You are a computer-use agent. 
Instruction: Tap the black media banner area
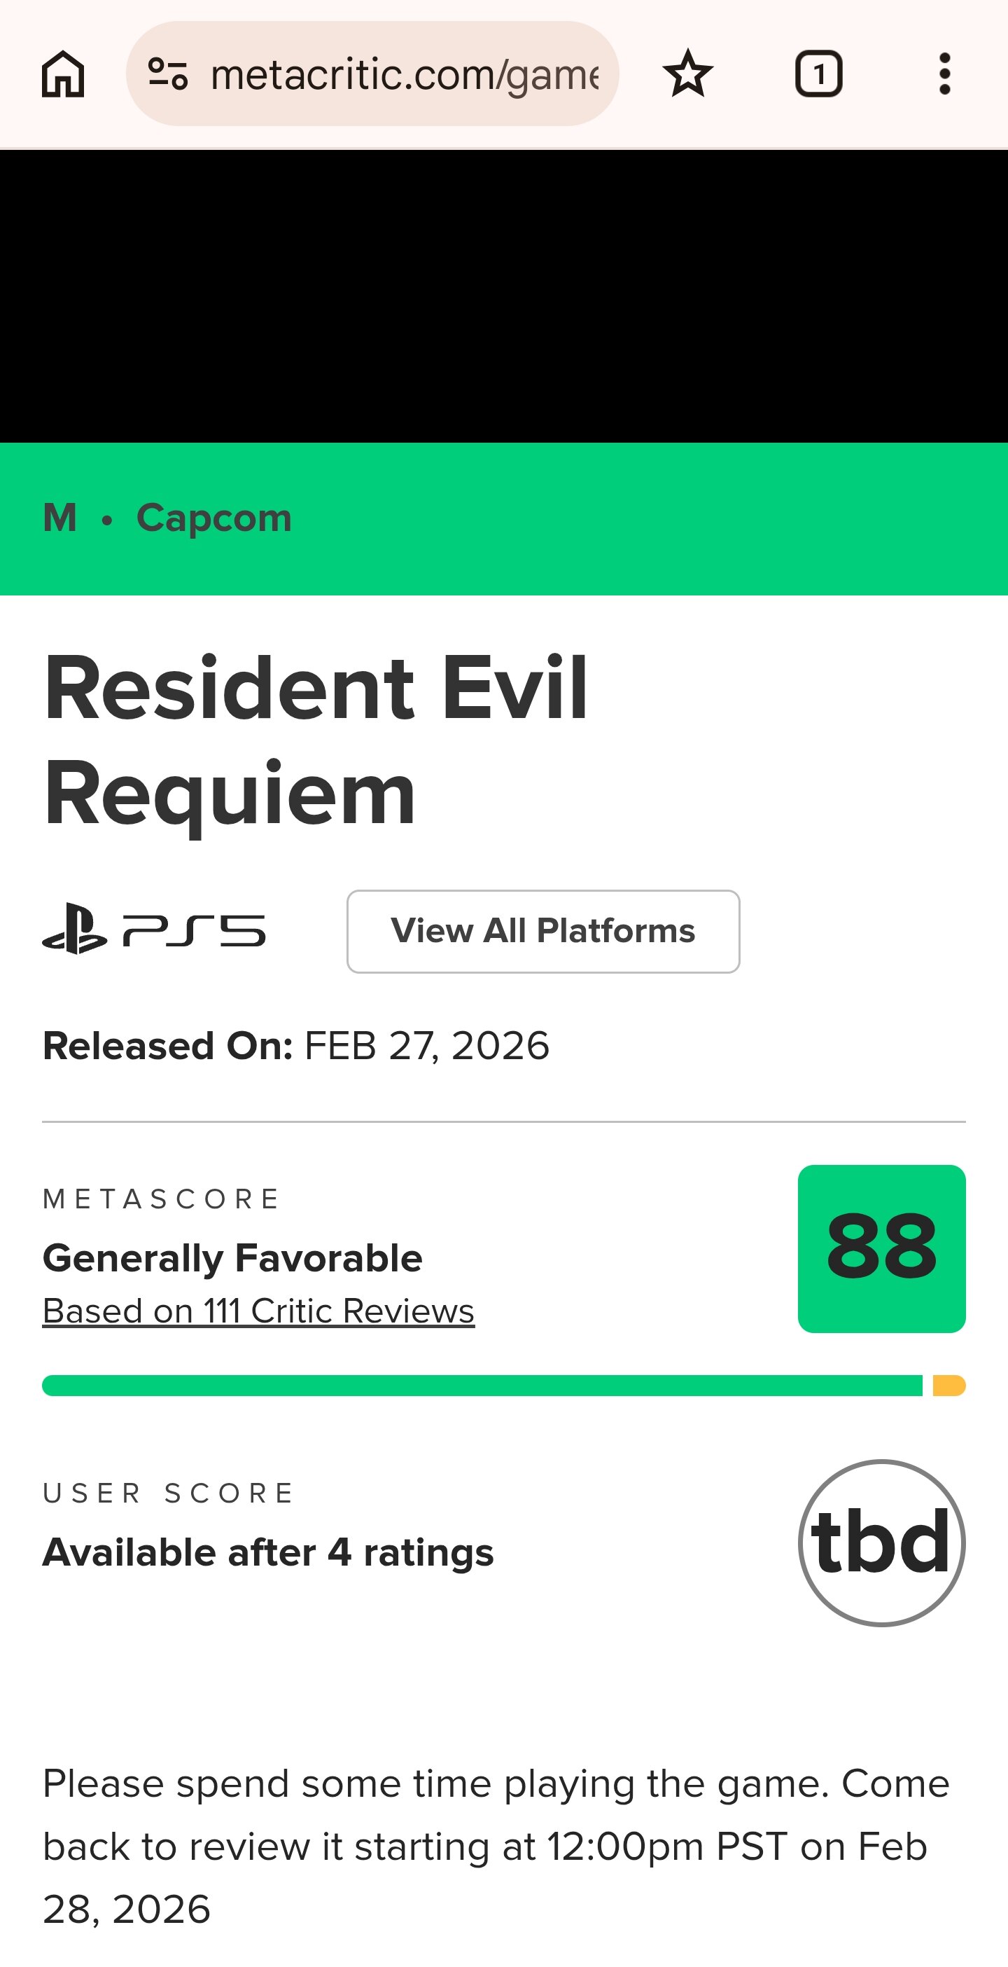tap(503, 296)
